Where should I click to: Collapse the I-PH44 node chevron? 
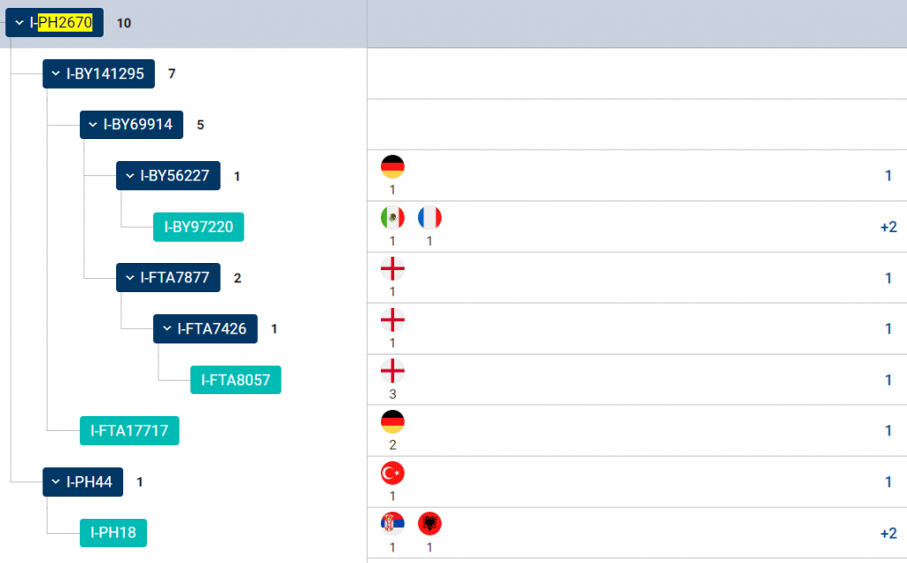click(56, 482)
